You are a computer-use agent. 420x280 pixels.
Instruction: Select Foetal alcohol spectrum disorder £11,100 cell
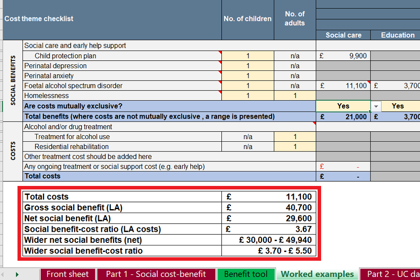tap(343, 86)
